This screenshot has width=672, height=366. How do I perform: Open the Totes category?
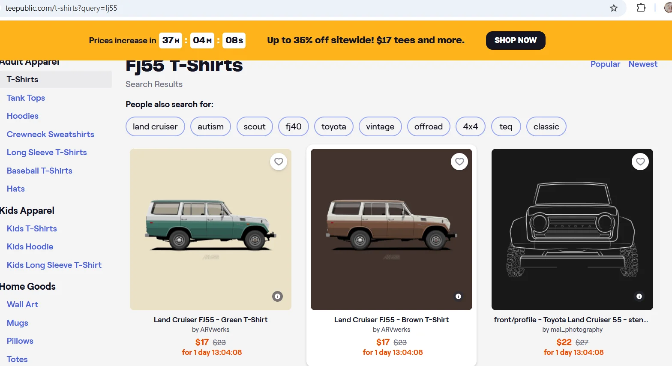point(17,359)
